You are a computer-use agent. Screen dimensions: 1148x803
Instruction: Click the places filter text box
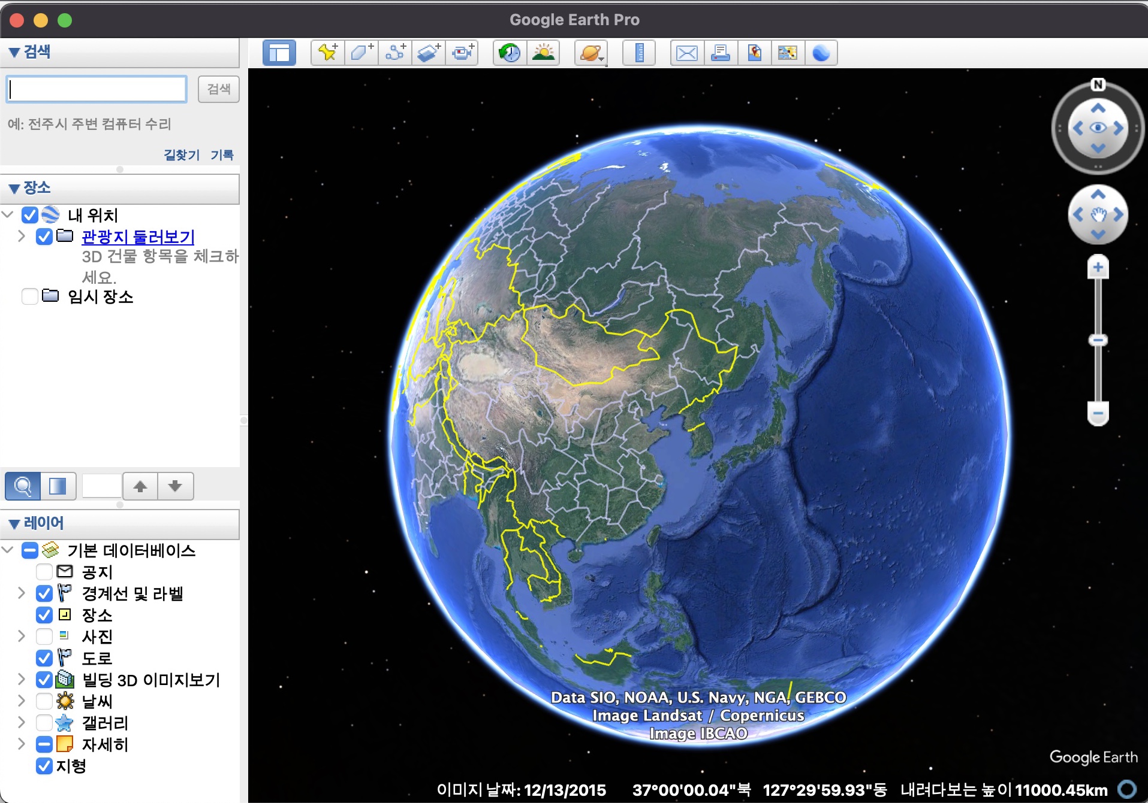click(102, 486)
